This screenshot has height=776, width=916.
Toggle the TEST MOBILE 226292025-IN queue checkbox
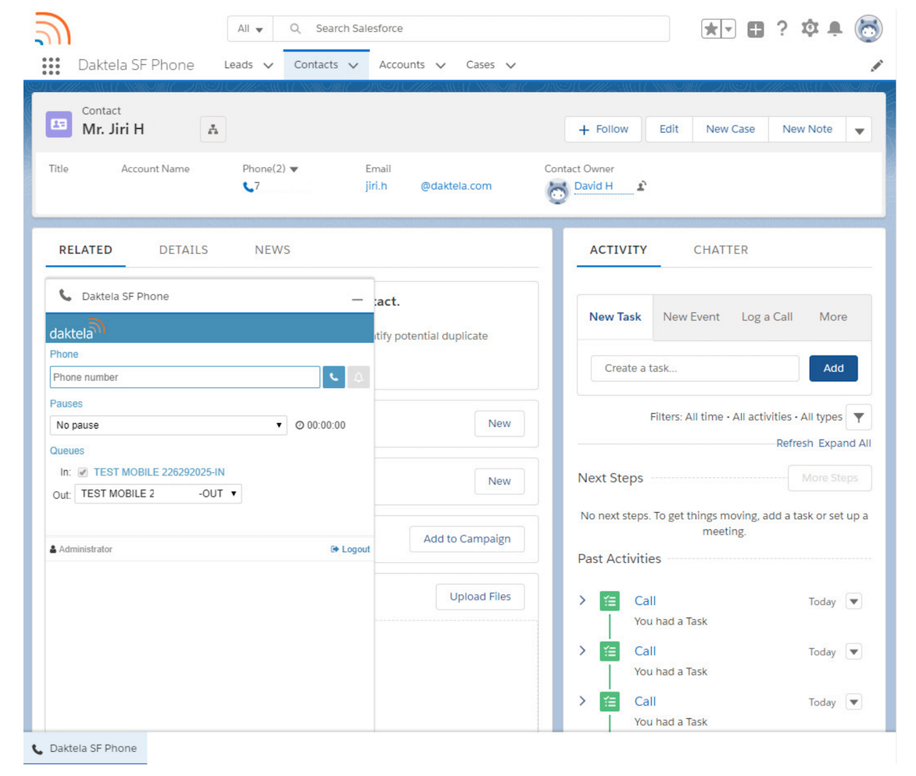tap(83, 472)
